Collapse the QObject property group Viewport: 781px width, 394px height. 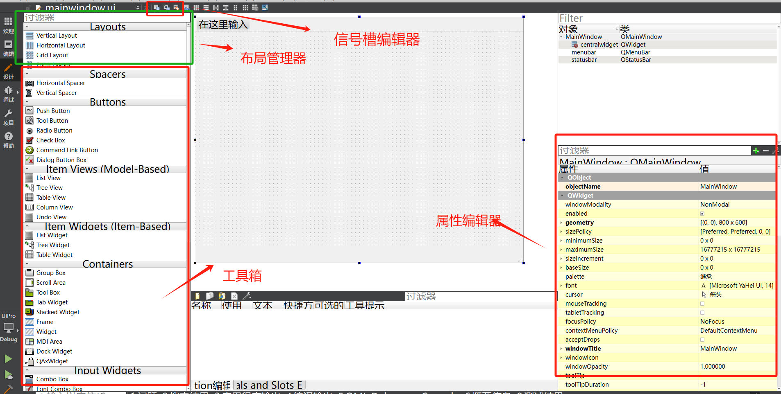pos(562,178)
